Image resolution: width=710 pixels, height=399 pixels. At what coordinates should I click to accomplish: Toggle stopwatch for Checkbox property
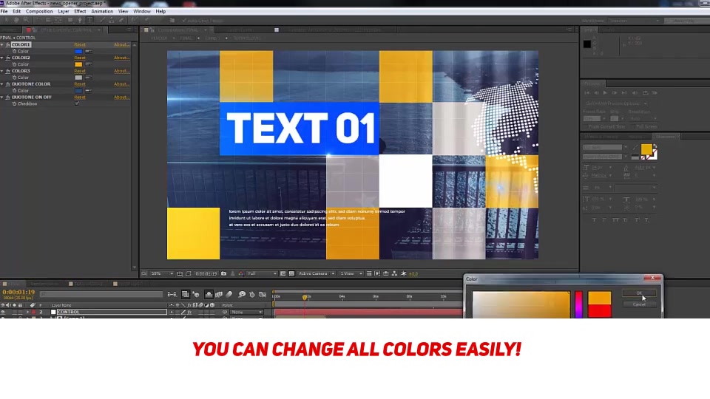click(15, 104)
